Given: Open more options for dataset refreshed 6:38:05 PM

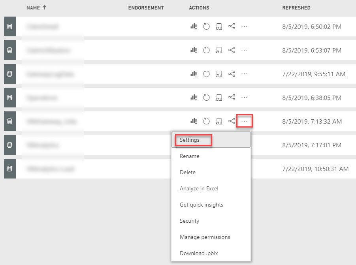Looking at the screenshot, I should 244,98.
